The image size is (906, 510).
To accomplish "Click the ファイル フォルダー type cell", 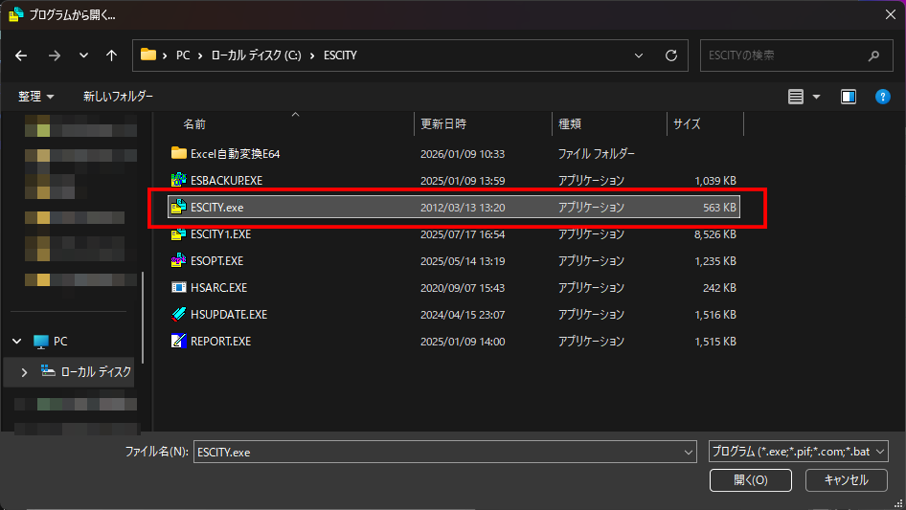I will tap(597, 154).
